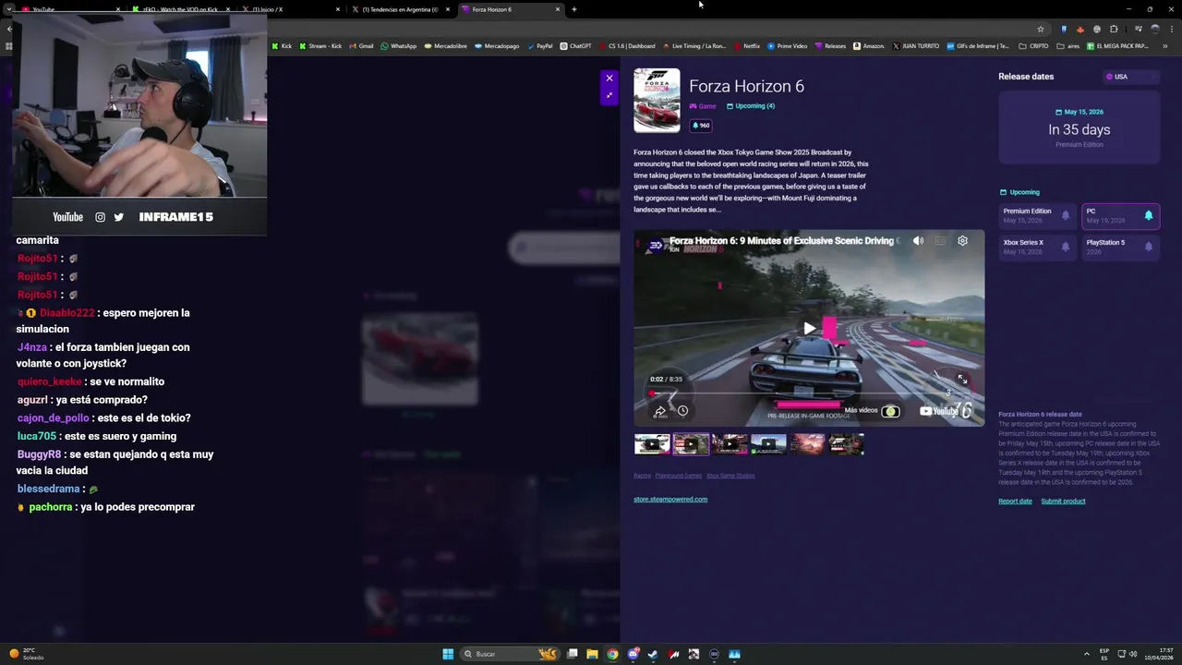Click the Upcoming (4) label
Image resolution: width=1182 pixels, height=665 pixels.
pyautogui.click(x=751, y=106)
